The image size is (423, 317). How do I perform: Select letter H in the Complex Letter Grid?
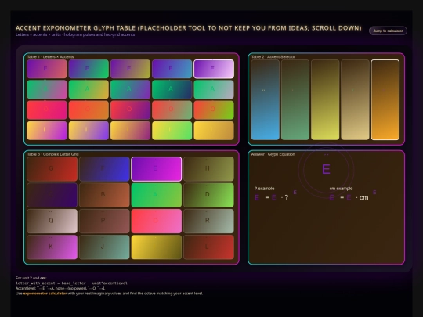point(208,169)
